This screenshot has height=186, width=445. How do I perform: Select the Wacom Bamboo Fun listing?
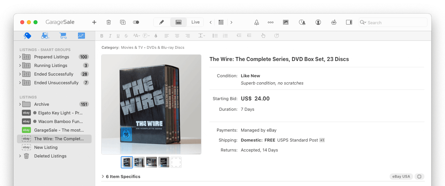point(54,122)
